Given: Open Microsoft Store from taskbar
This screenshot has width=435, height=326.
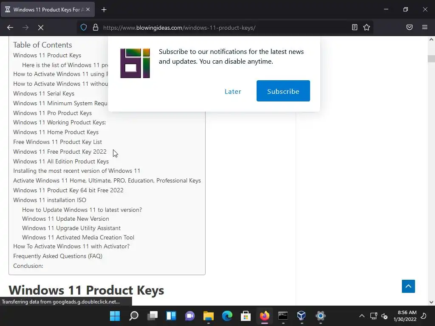Looking at the screenshot, I should 246,316.
